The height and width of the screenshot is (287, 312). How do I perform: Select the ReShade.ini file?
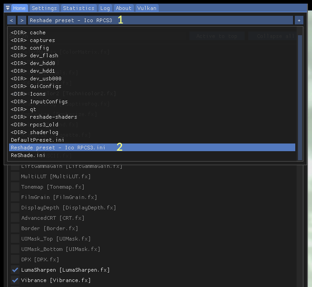[152, 155]
